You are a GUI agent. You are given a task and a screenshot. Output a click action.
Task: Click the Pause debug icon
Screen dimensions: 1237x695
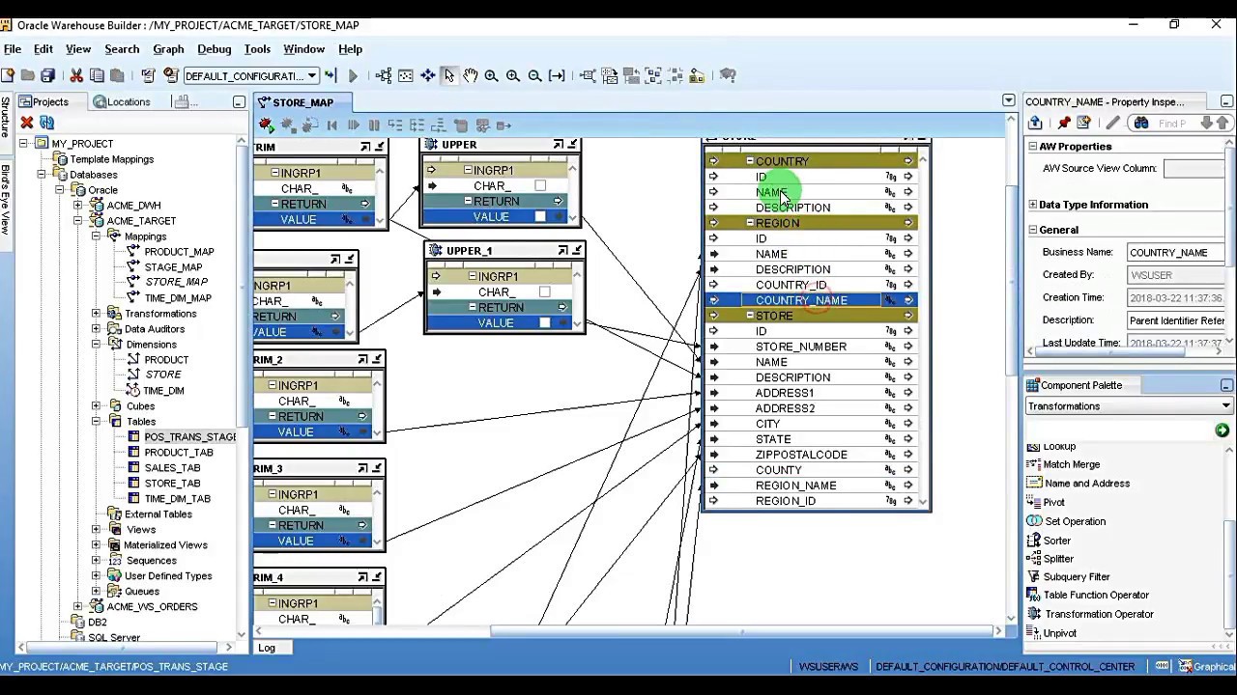pyautogui.click(x=374, y=125)
